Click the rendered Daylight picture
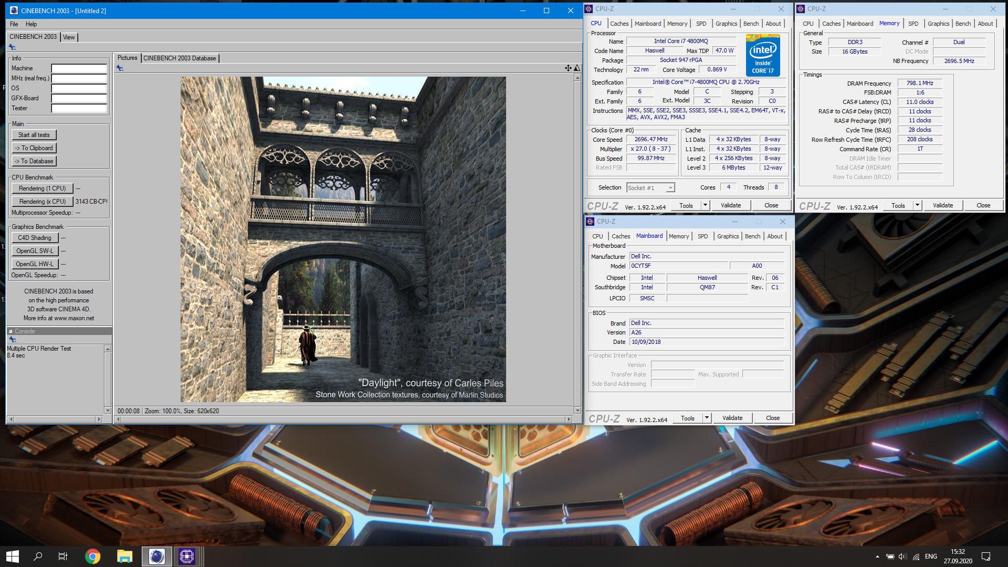1008x567 pixels. 343,239
